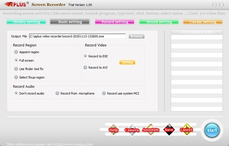Viewport: 229px width, 146px height.
Task: Switch to Basic setting tab
Action: coord(70,22)
